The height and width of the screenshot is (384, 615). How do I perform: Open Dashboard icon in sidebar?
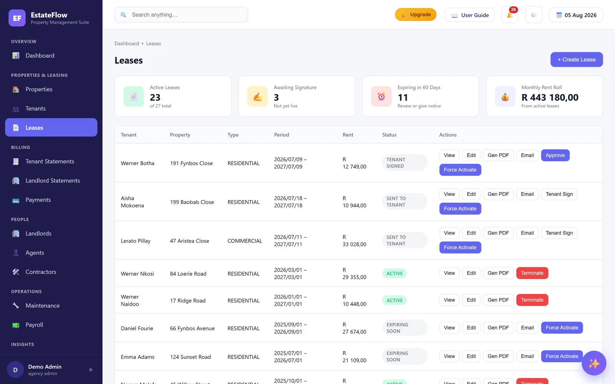tap(16, 56)
